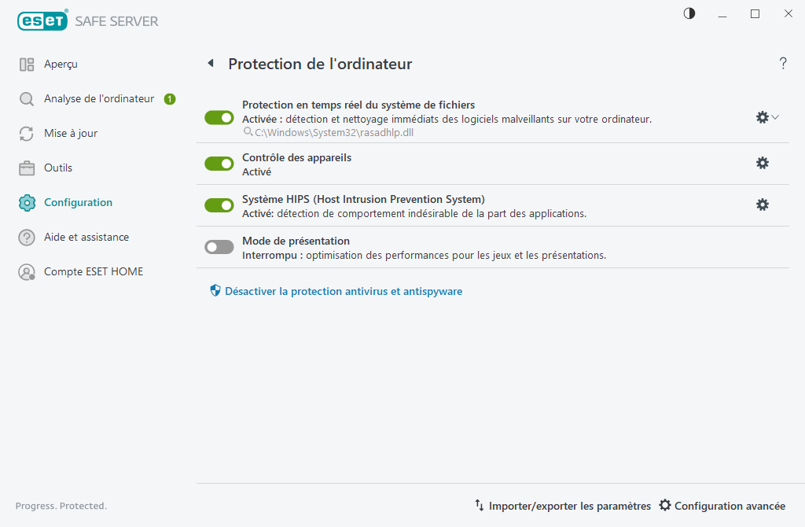Click the Analyse de l'ordinateur magnifier icon
Screen dimensions: 805x527
click(25, 98)
